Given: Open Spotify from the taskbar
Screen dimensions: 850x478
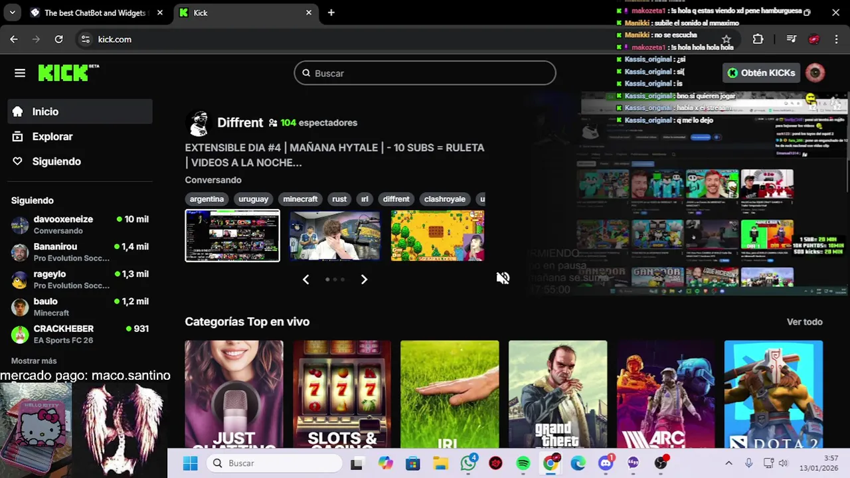Looking at the screenshot, I should coord(523,463).
